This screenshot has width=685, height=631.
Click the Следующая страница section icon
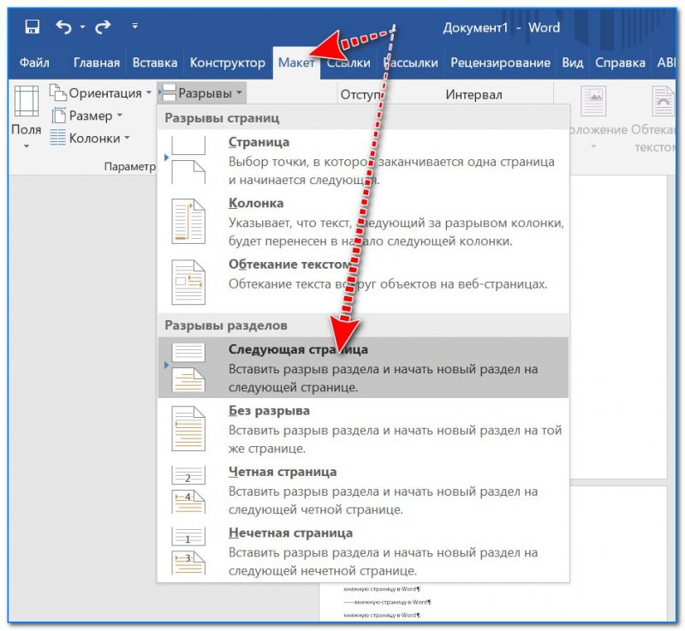point(188,367)
